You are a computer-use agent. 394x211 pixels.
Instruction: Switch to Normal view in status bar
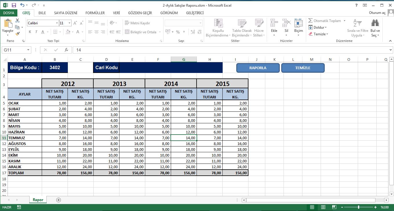(x=312, y=207)
